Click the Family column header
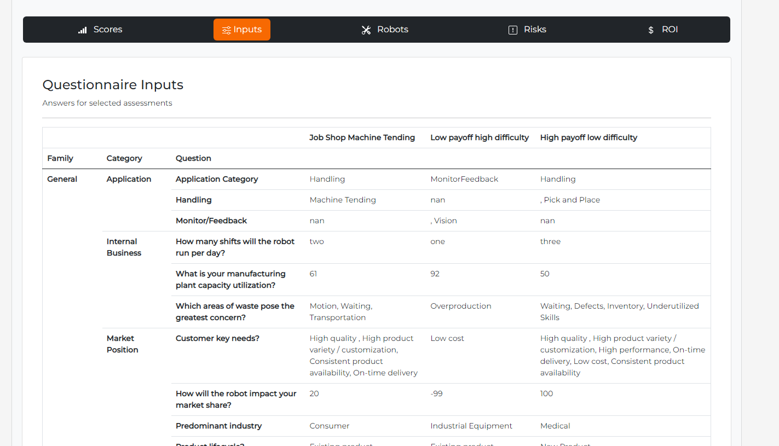This screenshot has width=779, height=446. pos(60,158)
